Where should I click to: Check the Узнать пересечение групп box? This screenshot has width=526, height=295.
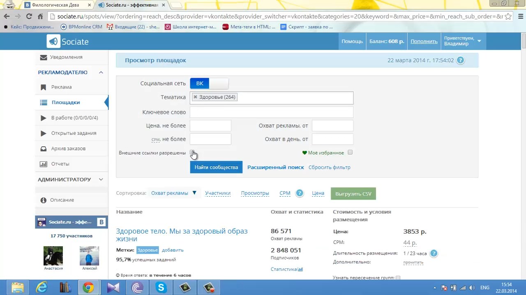click(x=397, y=278)
